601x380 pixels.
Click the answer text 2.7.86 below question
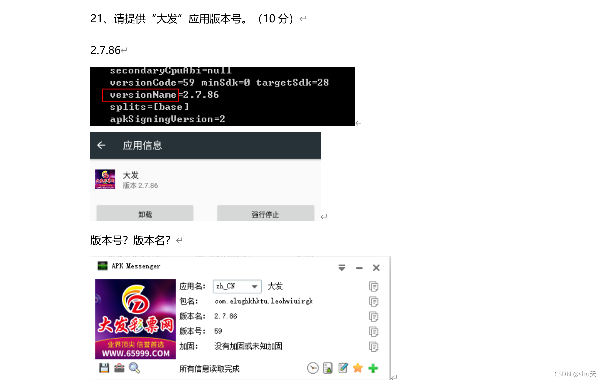click(106, 50)
